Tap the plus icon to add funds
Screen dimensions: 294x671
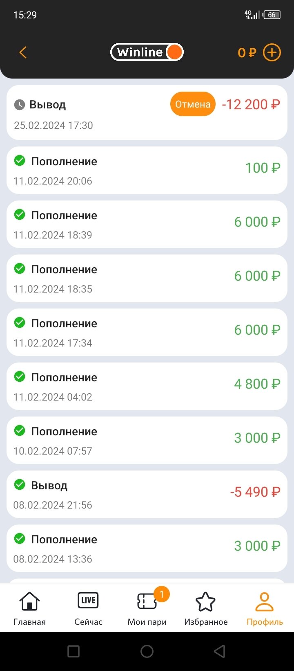pos(272,52)
